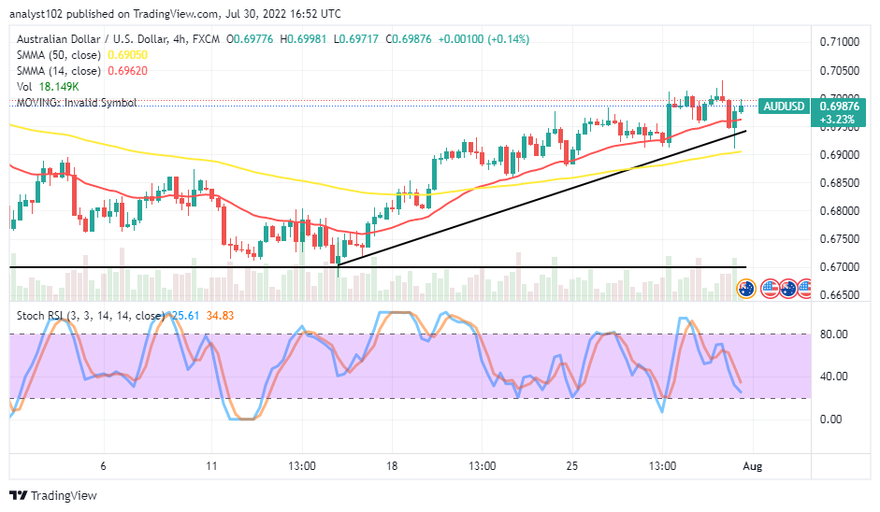The image size is (880, 512).
Task: Click the TradingView wordmark text at bottom
Action: point(64,496)
